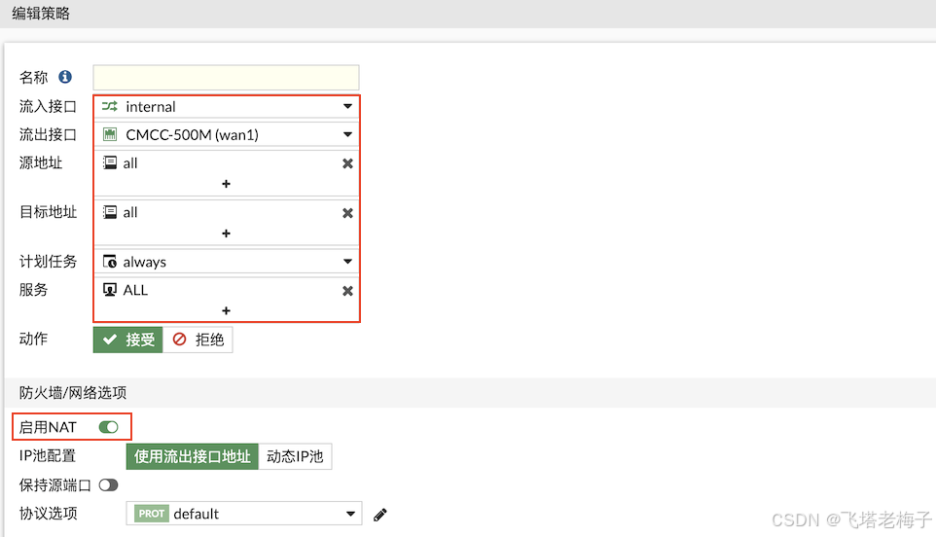The width and height of the screenshot is (936, 537).
Task: Add a new source address with plus
Action: point(227,184)
